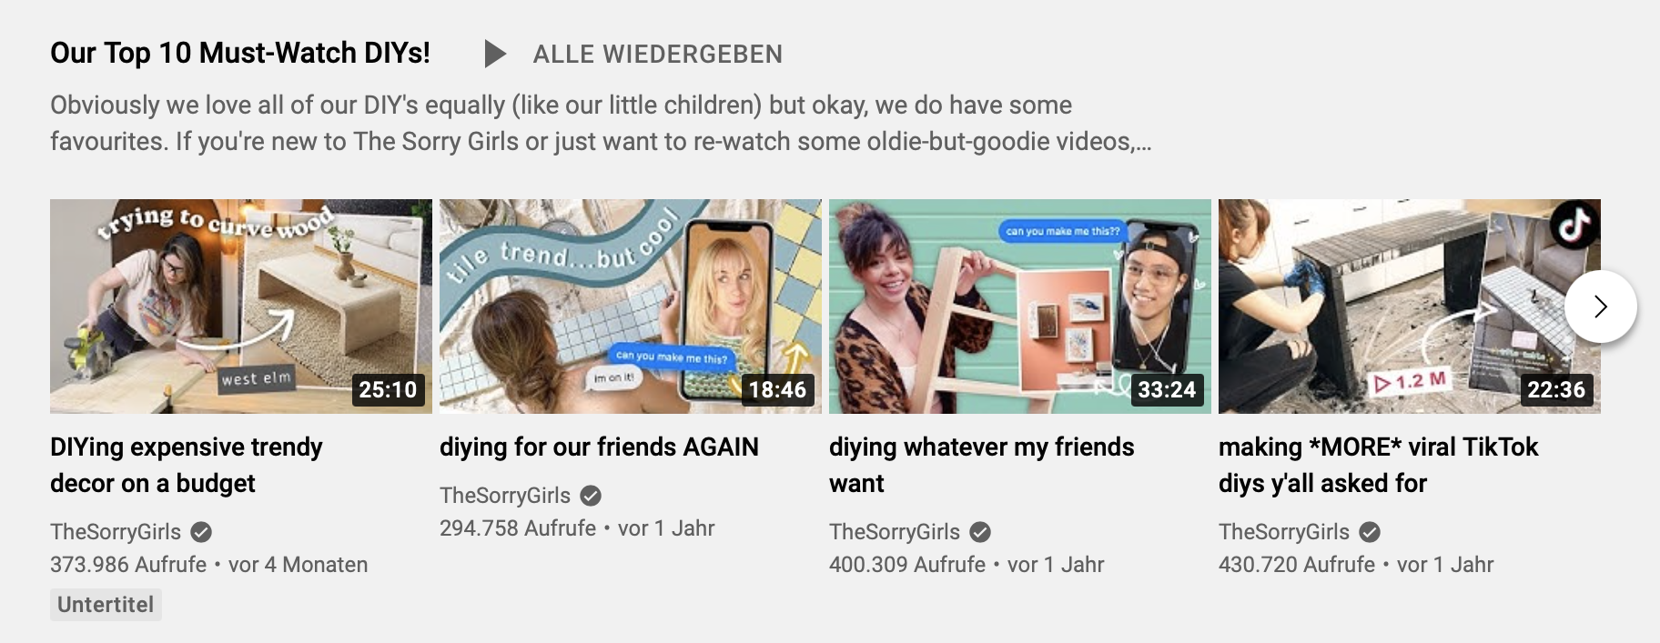The image size is (1660, 643).
Task: Click the 18:46 duration badge
Action: click(x=777, y=390)
